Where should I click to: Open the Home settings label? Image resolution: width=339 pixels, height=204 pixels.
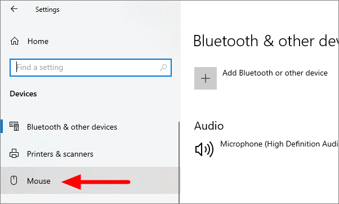coord(38,41)
